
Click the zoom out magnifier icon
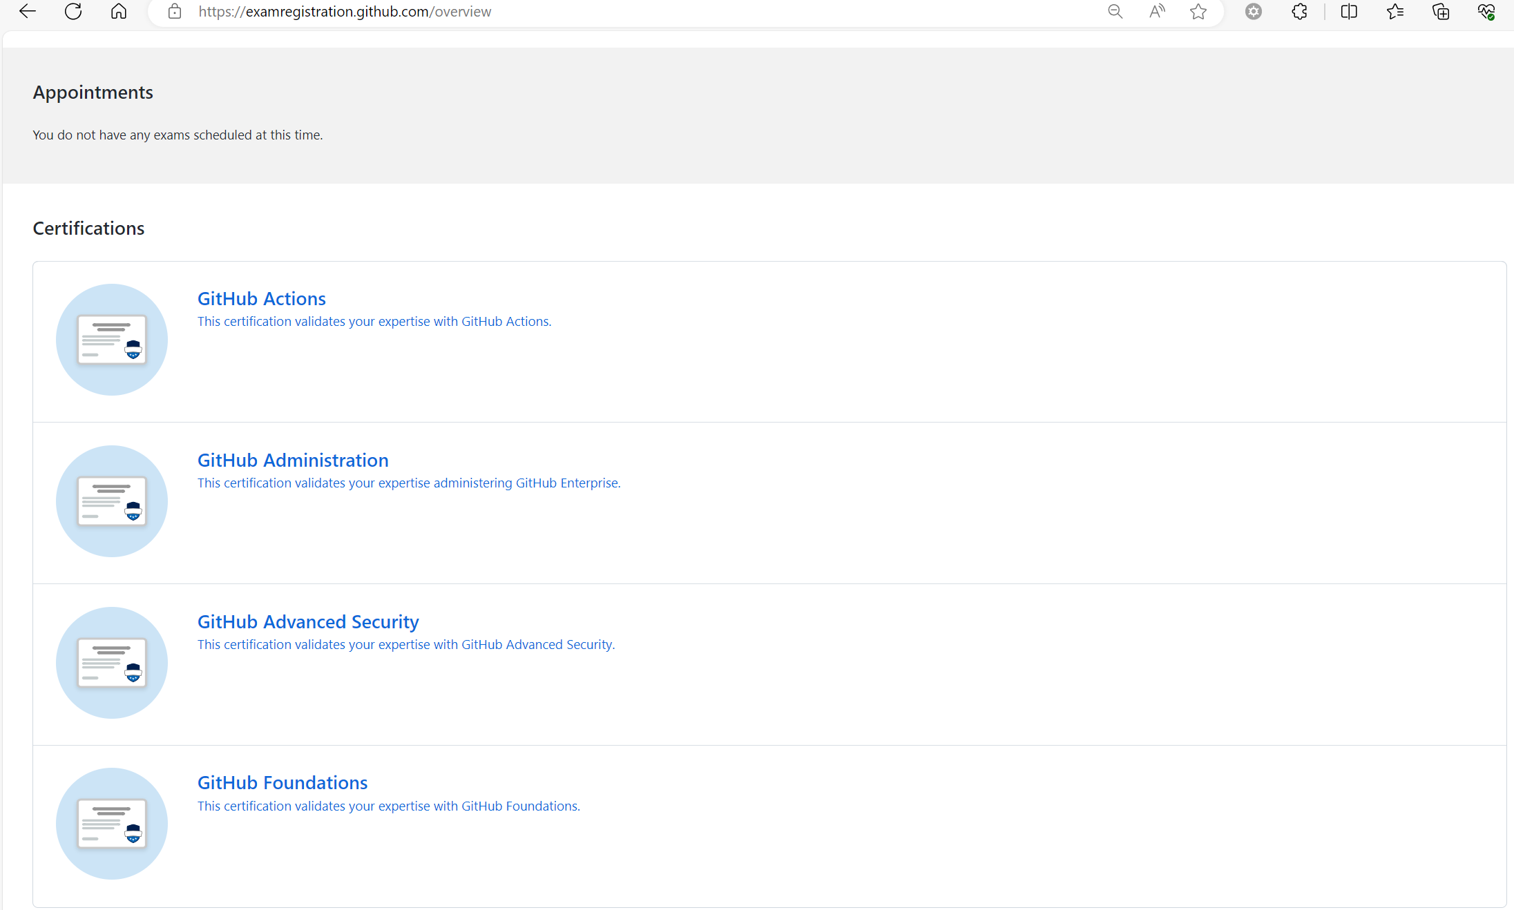click(1115, 12)
